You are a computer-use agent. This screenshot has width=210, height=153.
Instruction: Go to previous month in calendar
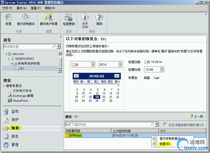point(76,76)
